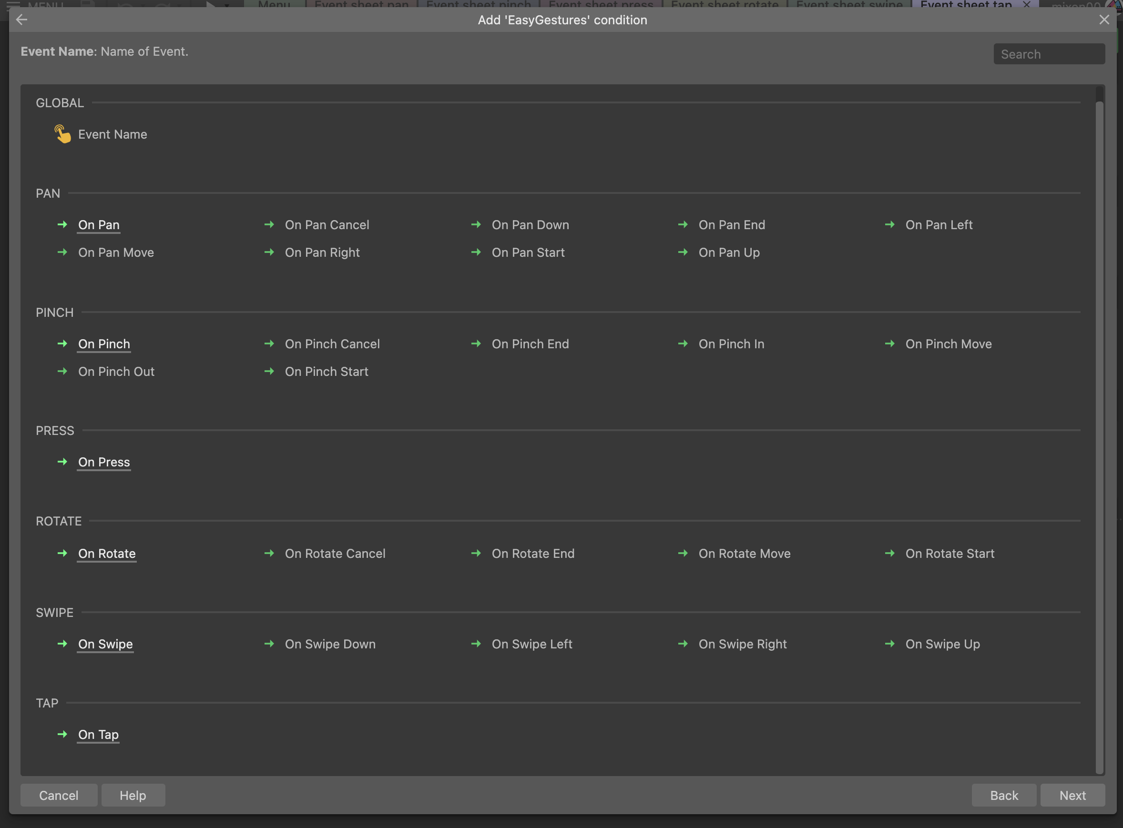Image resolution: width=1123 pixels, height=828 pixels.
Task: Click the arrow icon next to On Swipe Up
Action: pyautogui.click(x=890, y=644)
